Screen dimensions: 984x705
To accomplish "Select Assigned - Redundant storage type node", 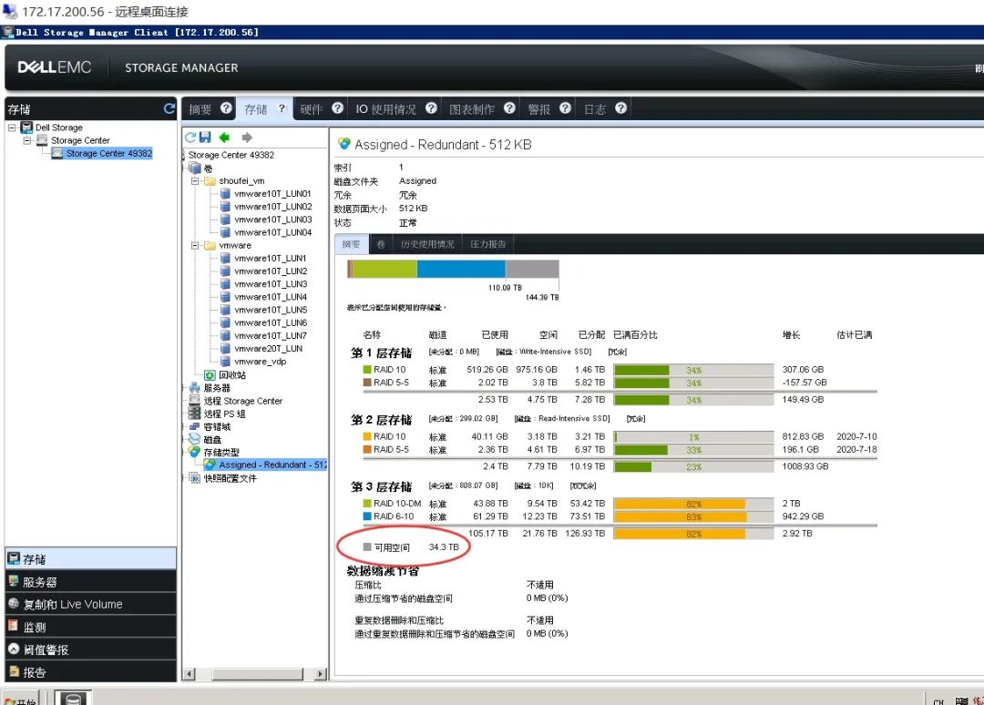I will pyautogui.click(x=273, y=465).
